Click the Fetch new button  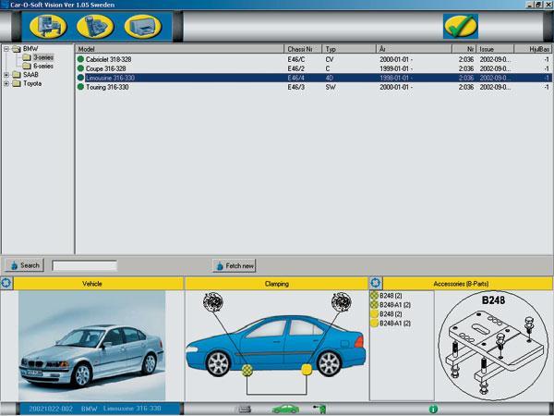pyautogui.click(x=235, y=265)
